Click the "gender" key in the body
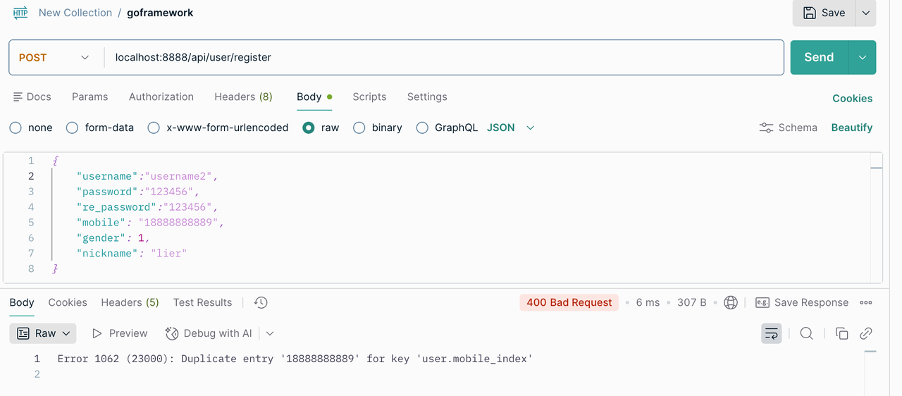This screenshot has width=902, height=396. pyautogui.click(x=101, y=238)
